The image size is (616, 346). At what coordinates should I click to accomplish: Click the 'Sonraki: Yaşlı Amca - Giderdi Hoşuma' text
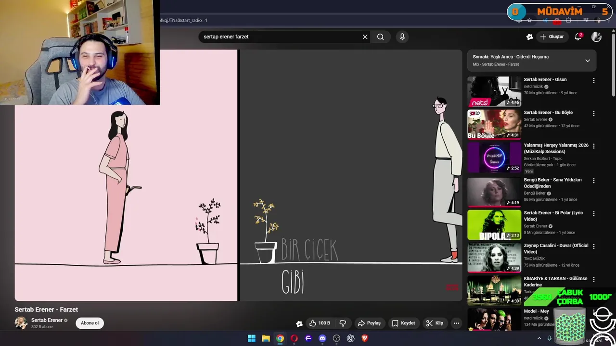pos(511,57)
